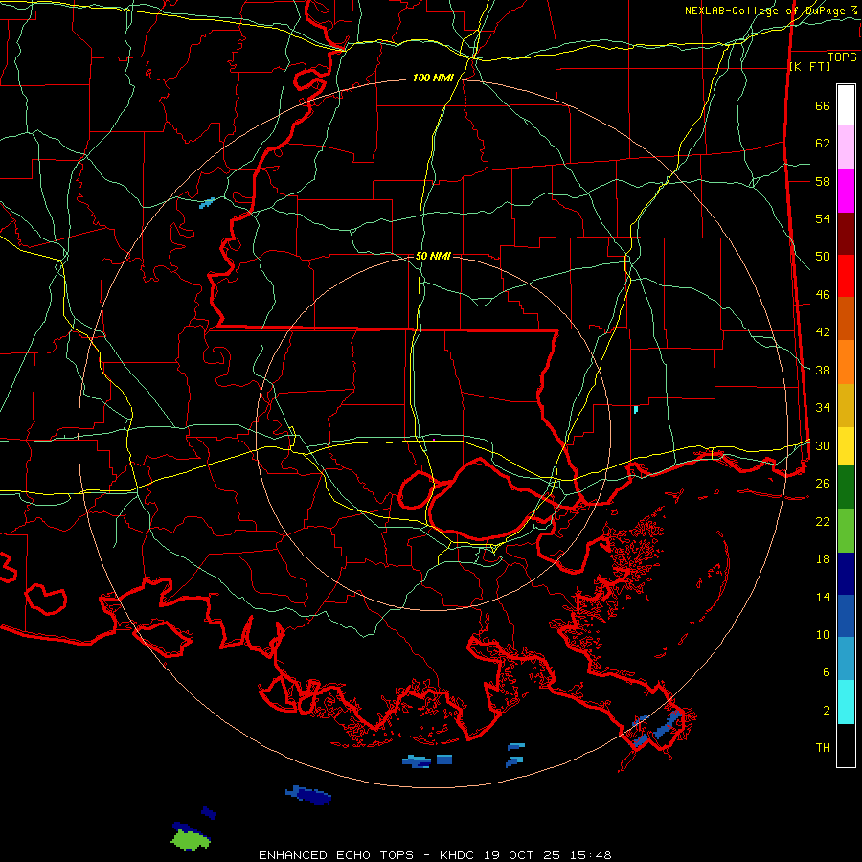Click the 19 OCT 25 date text
Viewport: 862px width, 862px height.
click(x=521, y=855)
